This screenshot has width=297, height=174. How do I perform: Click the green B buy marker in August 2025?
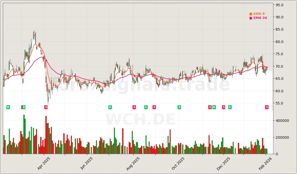pyautogui.click(x=146, y=107)
